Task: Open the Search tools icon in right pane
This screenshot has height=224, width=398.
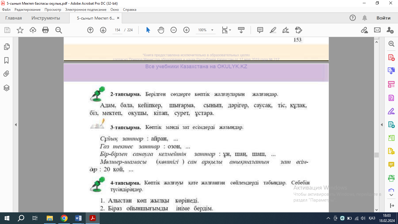Action: tap(391, 44)
